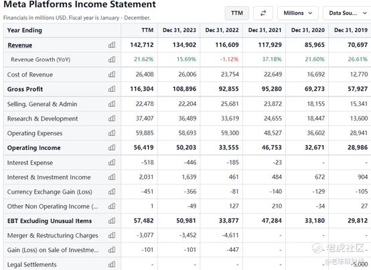Open the chart icon for Revenue
This screenshot has height=270, width=371.
[x=112, y=45]
